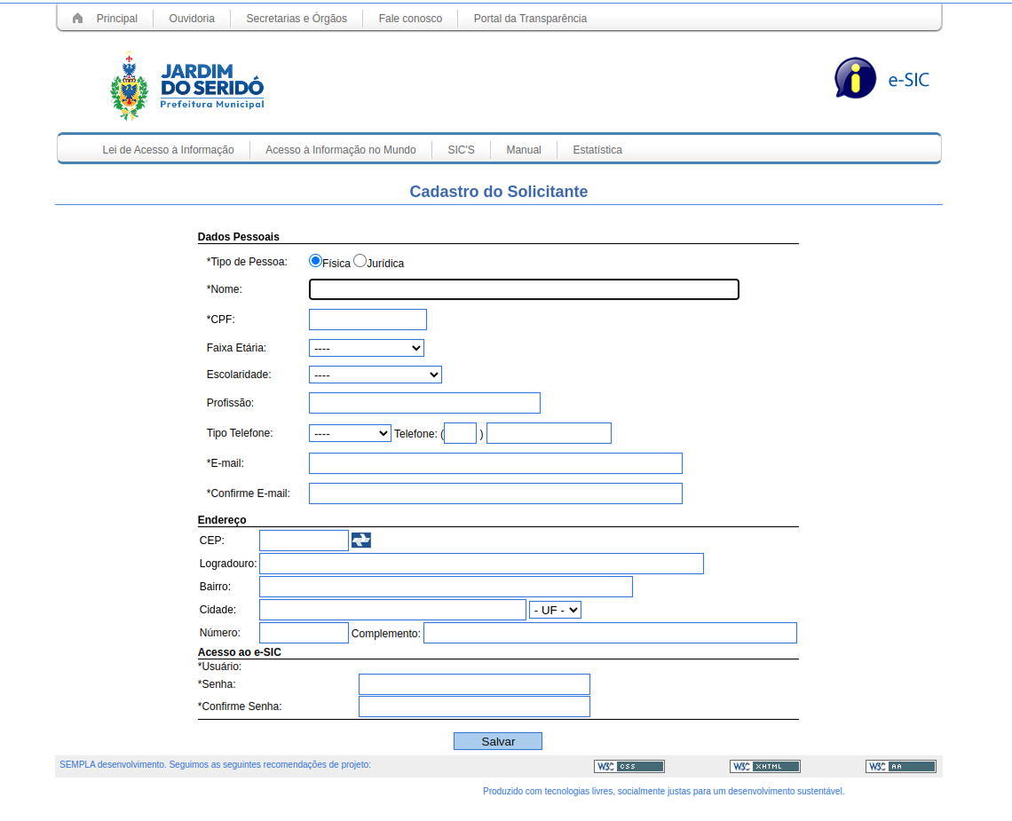This screenshot has width=1012, height=821.
Task: Click the CEP address lookup icon
Action: [361, 541]
